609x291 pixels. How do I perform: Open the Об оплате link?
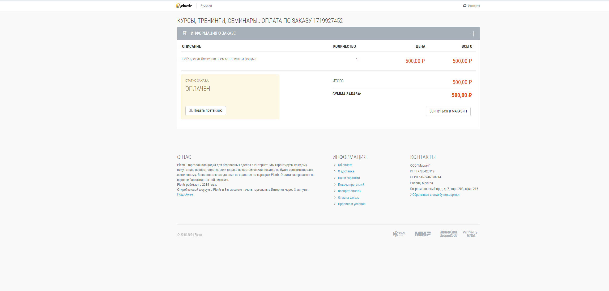pyautogui.click(x=345, y=165)
